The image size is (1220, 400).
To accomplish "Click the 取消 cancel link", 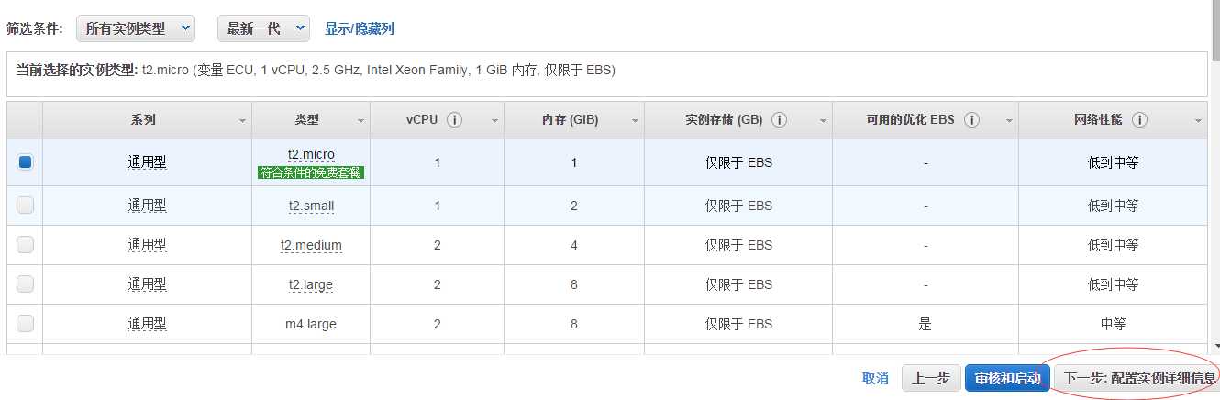I will pos(875,378).
